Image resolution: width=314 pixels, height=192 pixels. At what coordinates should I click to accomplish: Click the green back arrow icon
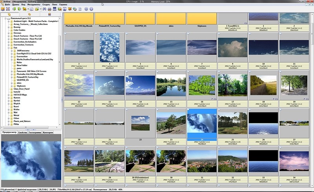point(14,9)
